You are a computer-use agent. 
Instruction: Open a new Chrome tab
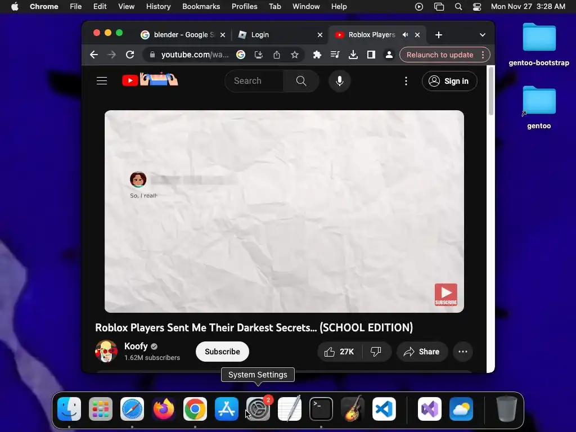pyautogui.click(x=439, y=35)
